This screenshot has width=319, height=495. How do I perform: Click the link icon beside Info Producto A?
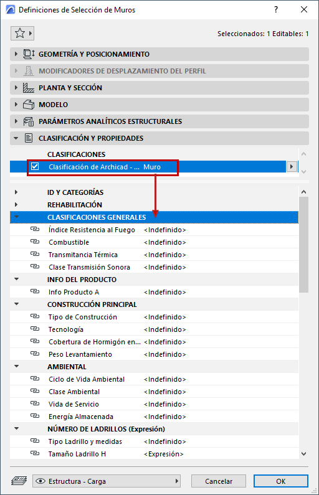pyautogui.click(x=35, y=291)
